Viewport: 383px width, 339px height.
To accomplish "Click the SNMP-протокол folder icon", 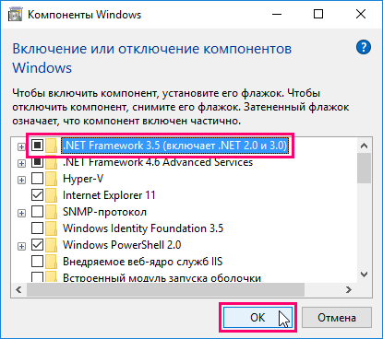I will click(51, 212).
